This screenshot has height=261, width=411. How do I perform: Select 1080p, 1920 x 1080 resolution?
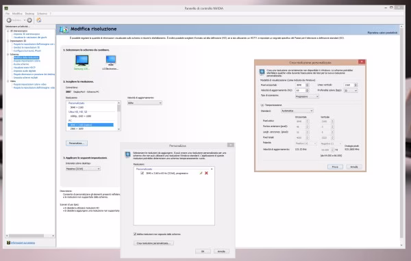coord(81,116)
